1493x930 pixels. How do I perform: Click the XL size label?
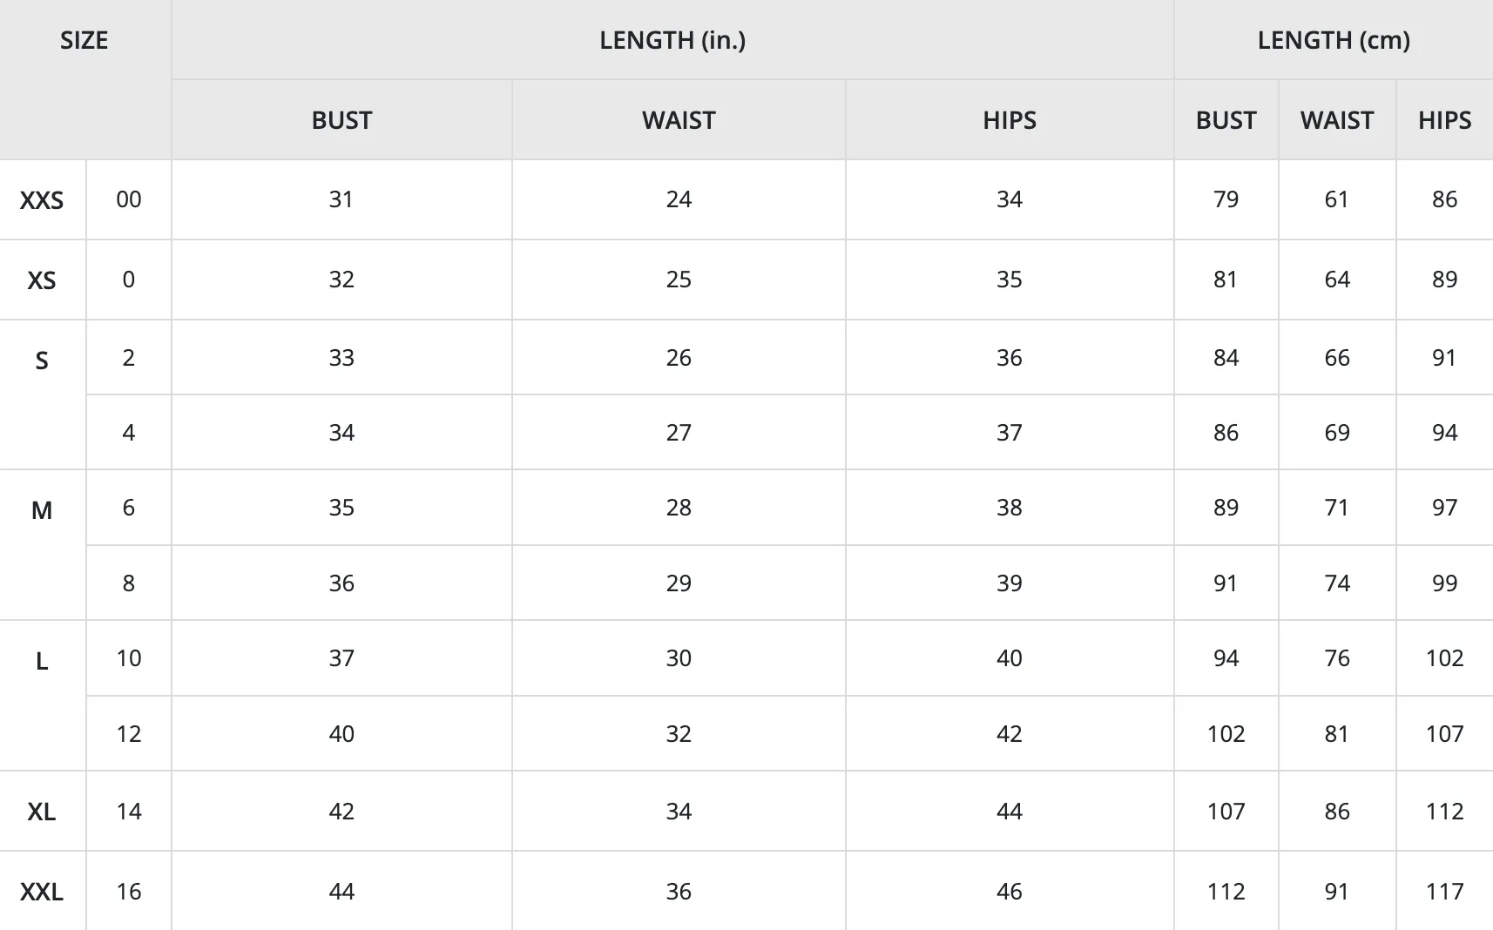point(42,812)
